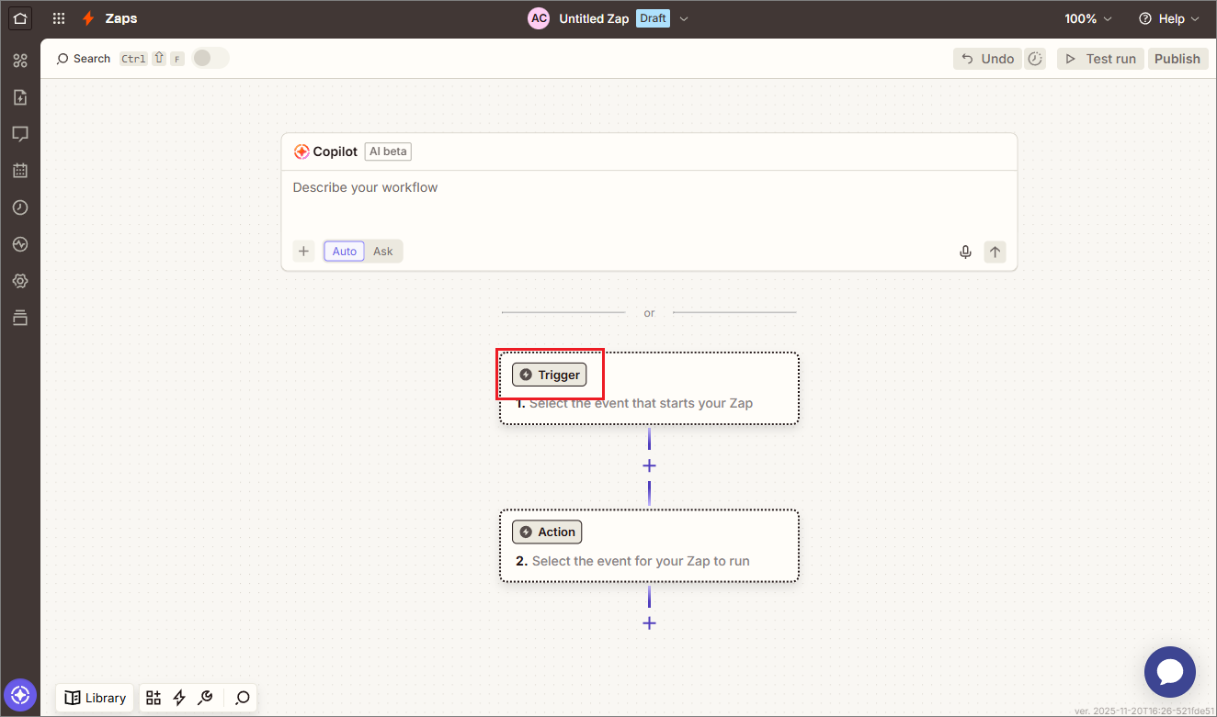Viewport: 1217px width, 717px height.
Task: Toggle the switch next to Search
Action: 210,58
